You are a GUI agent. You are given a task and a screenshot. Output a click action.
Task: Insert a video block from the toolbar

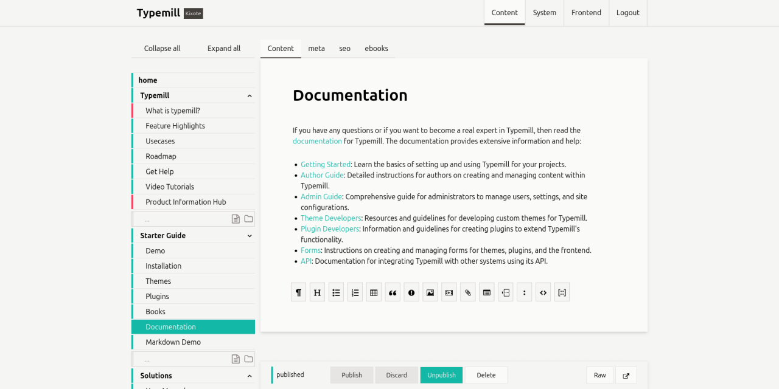(x=449, y=292)
